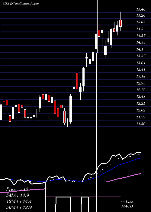The height and width of the screenshot is (212, 151).
Task: Click the 11.79 price axis label
Action: coord(141,117)
